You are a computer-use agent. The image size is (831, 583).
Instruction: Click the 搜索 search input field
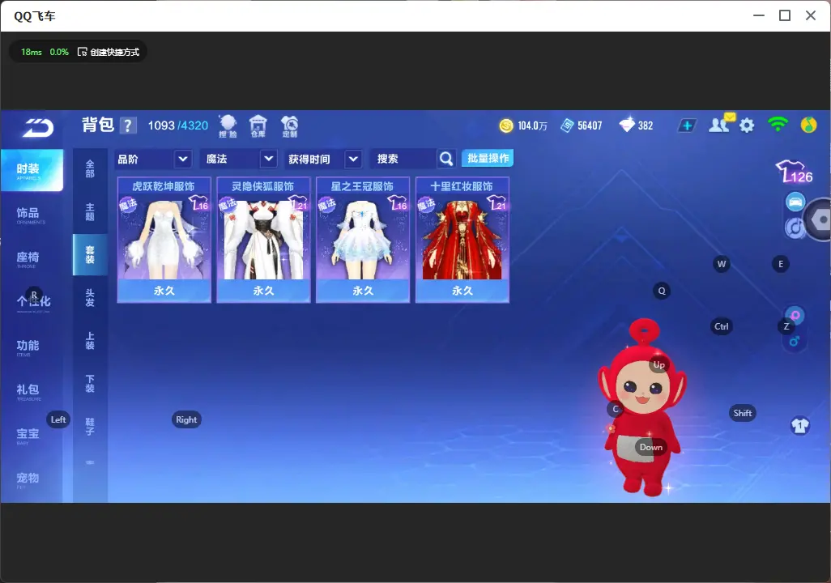pyautogui.click(x=404, y=159)
